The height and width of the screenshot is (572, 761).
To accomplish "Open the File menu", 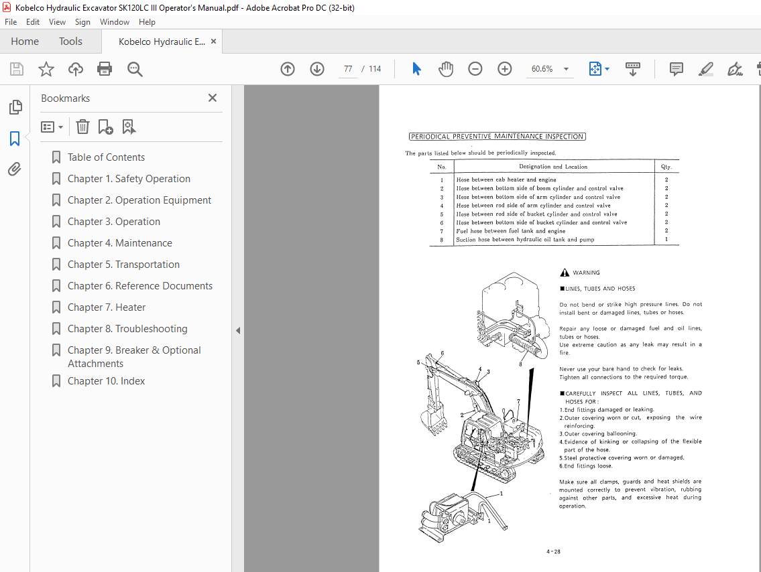I will tap(11, 22).
